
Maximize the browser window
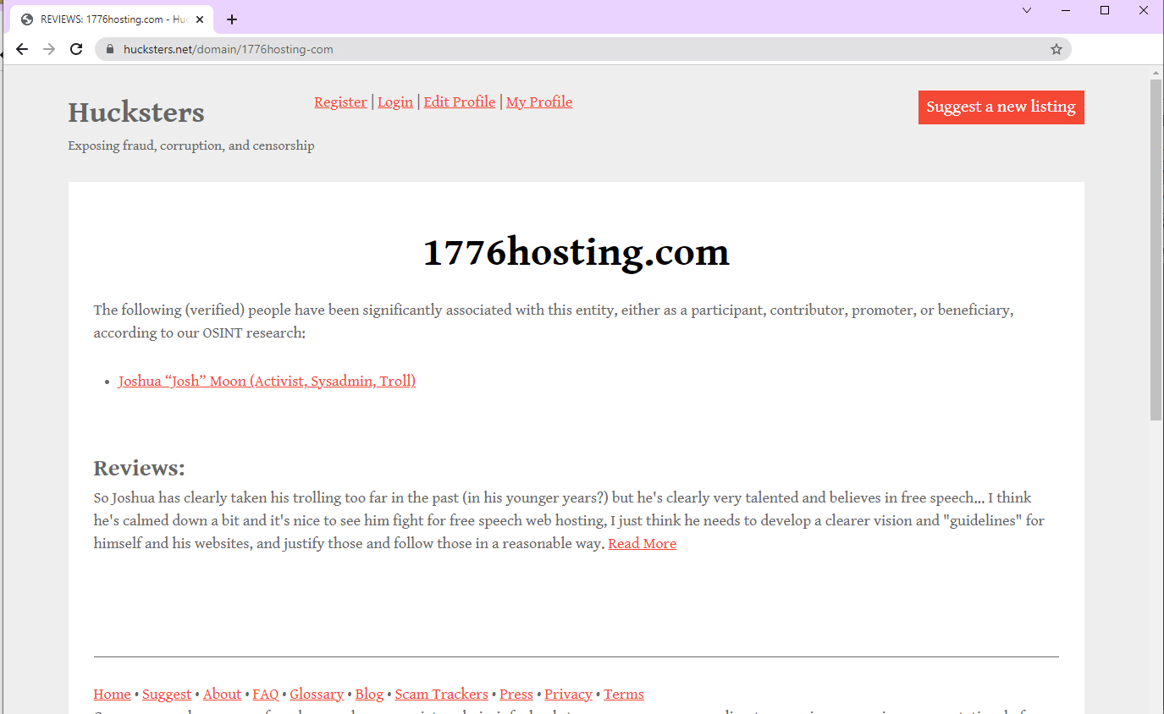coord(1105,10)
